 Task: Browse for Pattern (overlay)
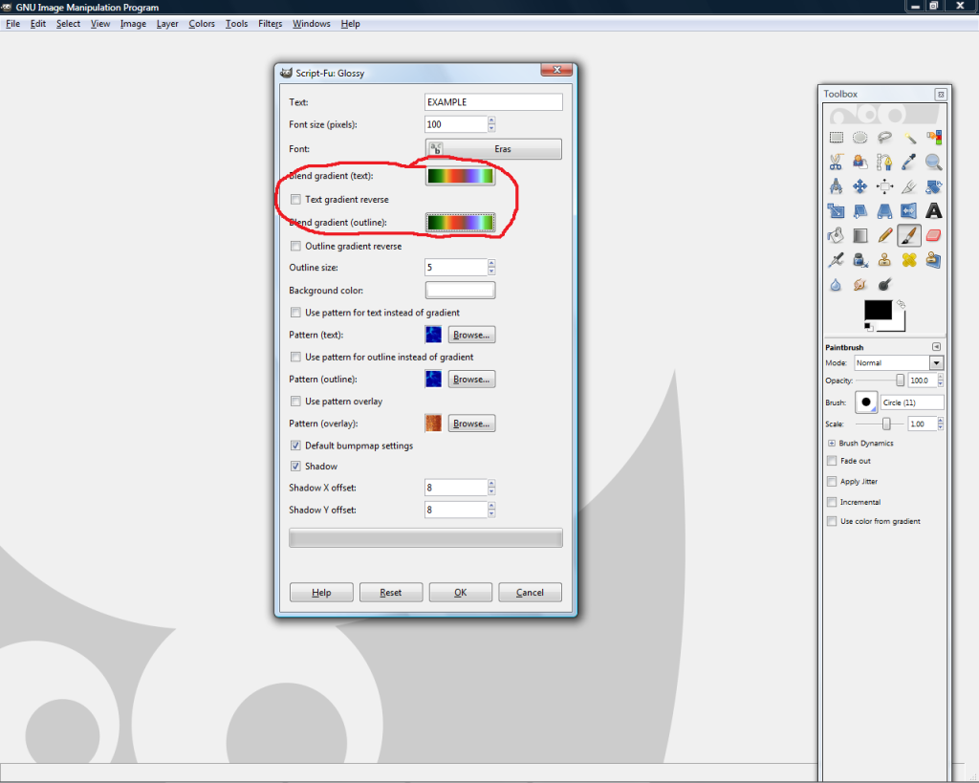(x=471, y=424)
